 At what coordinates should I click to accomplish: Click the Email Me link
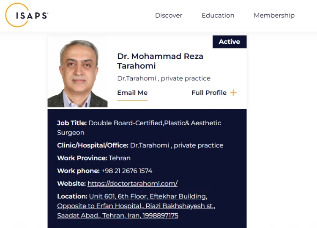[x=132, y=93]
